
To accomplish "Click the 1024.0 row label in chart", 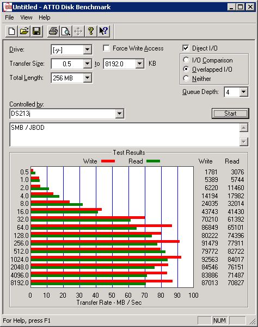I will point(20,259).
